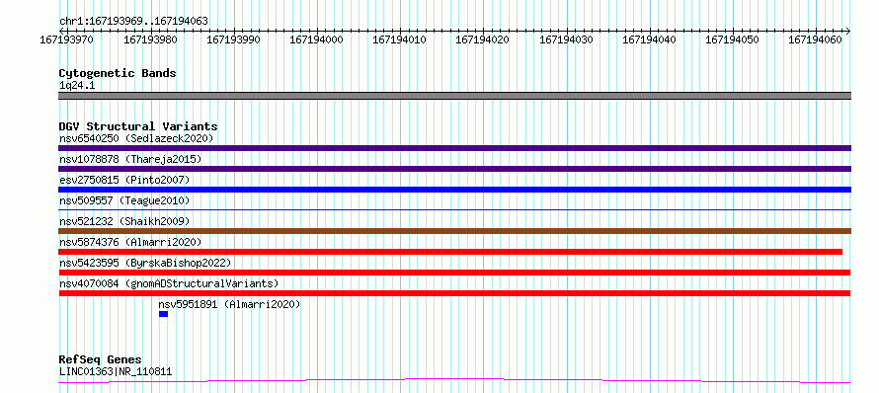
Task: Select the esv2750815 blue variant bar
Action: [454, 190]
